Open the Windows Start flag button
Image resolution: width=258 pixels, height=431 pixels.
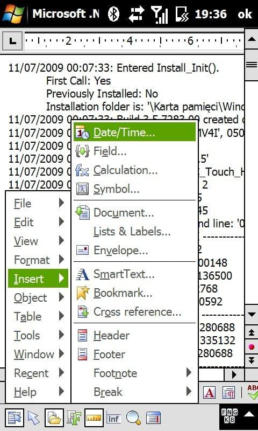tap(13, 13)
